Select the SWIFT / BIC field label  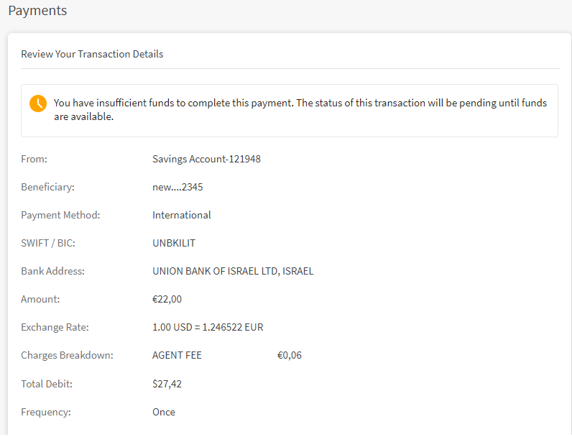pos(48,243)
